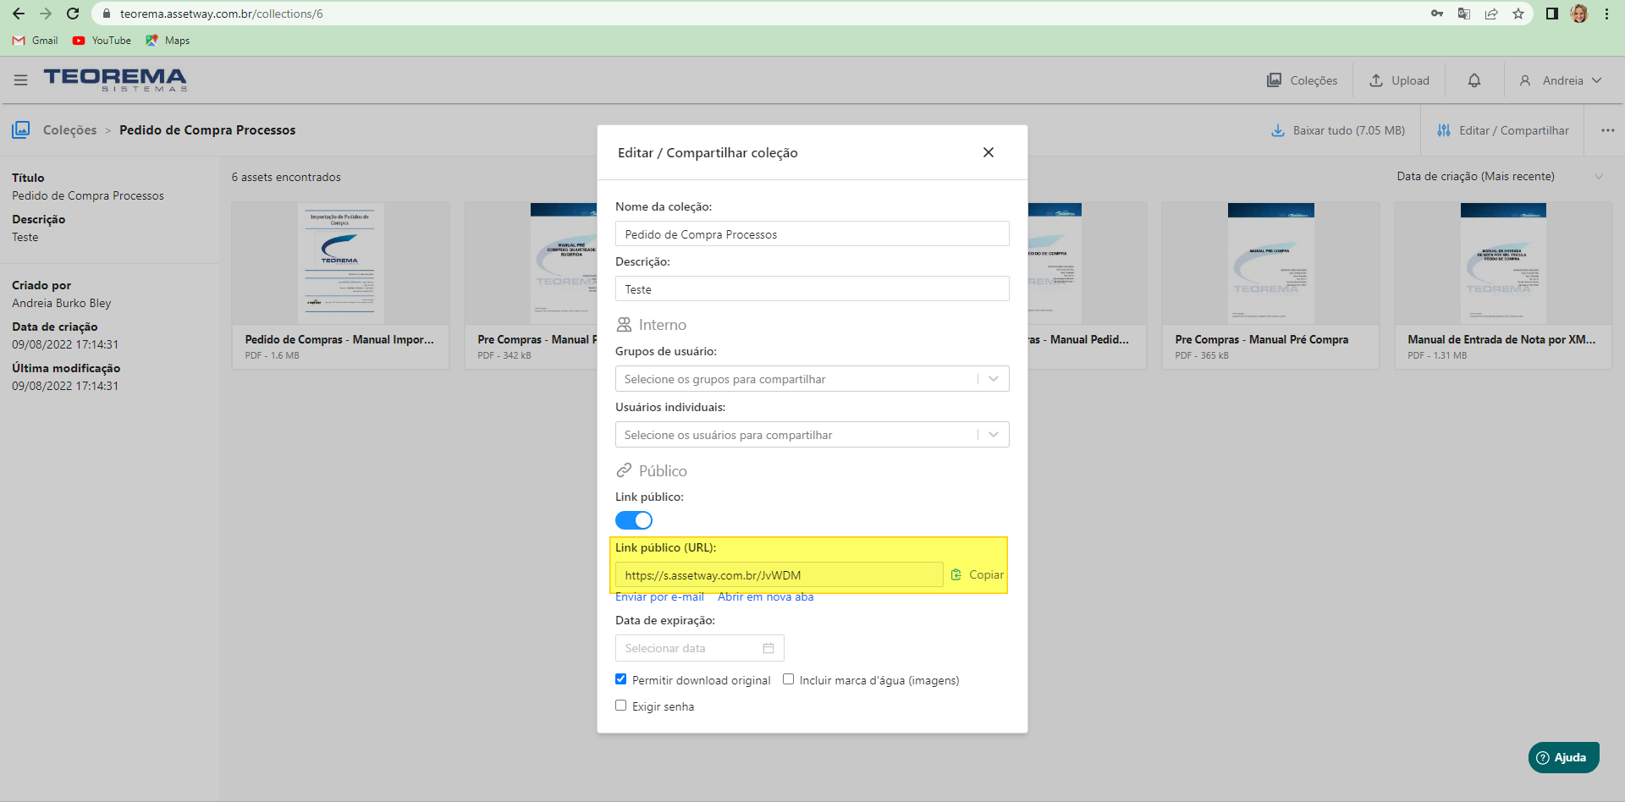Bookmark page with the star icon

point(1518,14)
